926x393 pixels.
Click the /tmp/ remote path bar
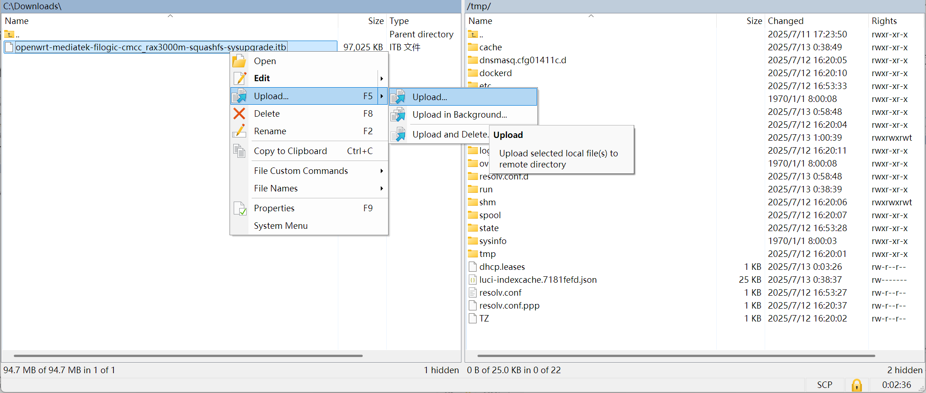pos(695,6)
